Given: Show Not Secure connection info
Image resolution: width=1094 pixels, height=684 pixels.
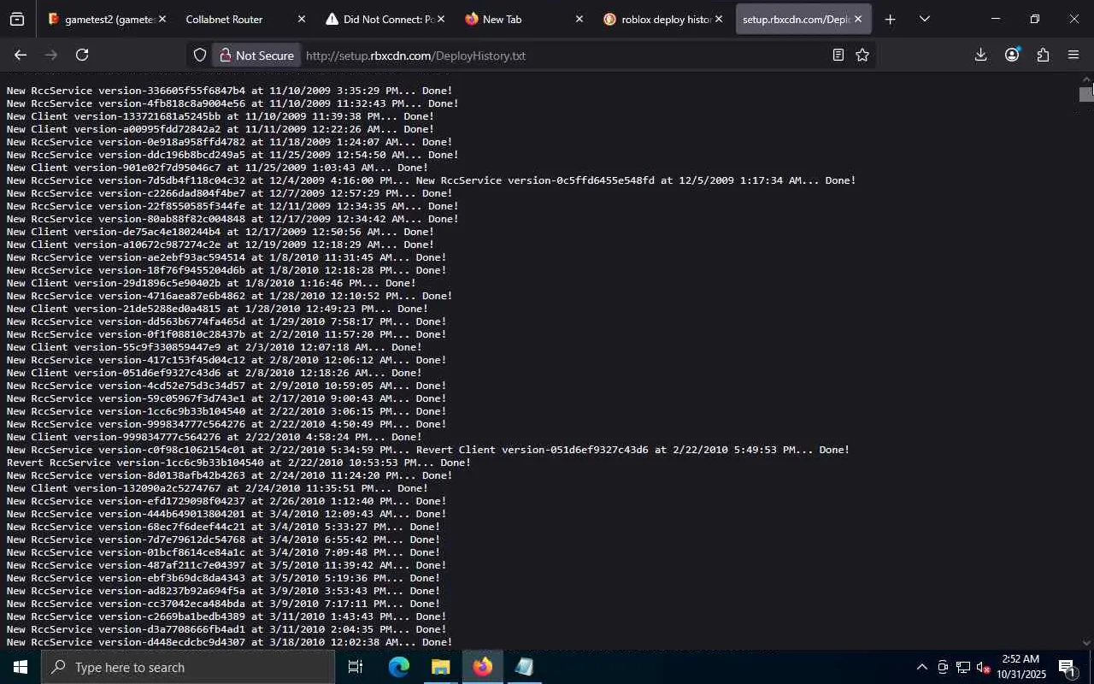Looking at the screenshot, I should [256, 55].
